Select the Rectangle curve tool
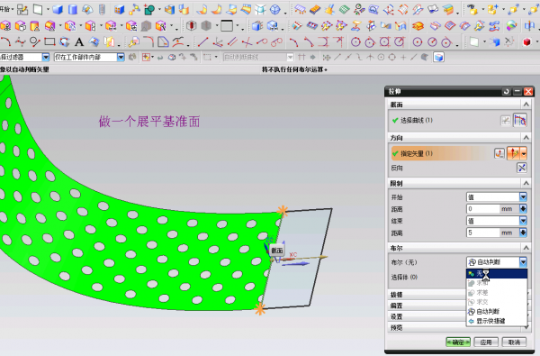540x356 pixels. (x=49, y=42)
